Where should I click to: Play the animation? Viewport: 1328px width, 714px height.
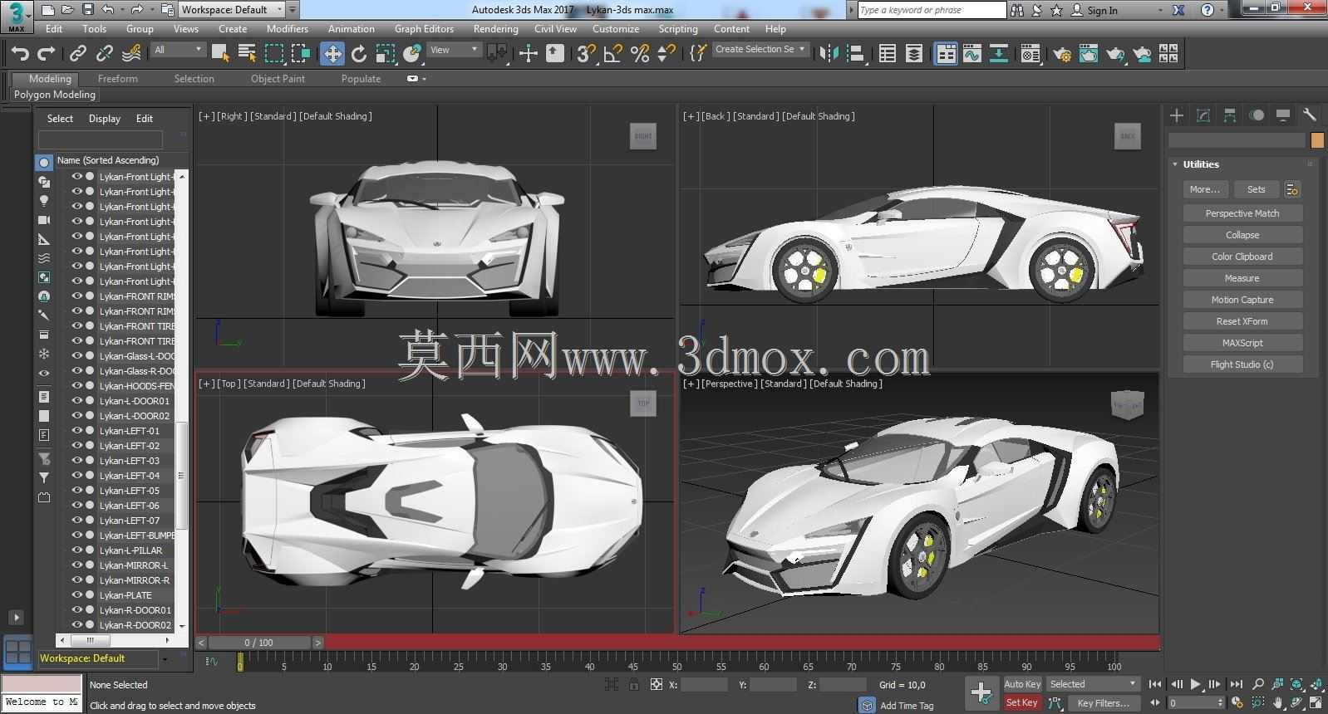tap(1196, 685)
